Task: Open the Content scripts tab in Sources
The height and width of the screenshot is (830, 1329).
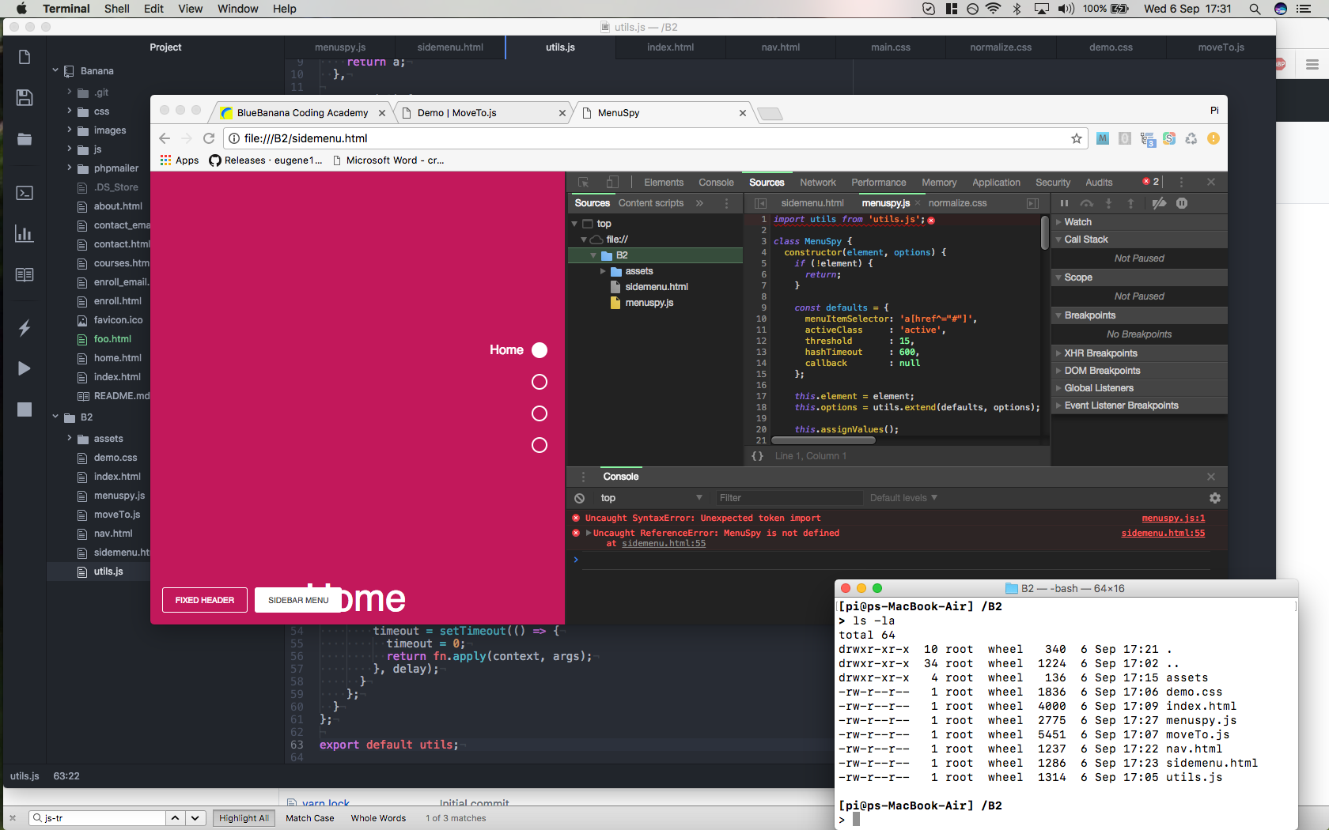Action: click(651, 203)
